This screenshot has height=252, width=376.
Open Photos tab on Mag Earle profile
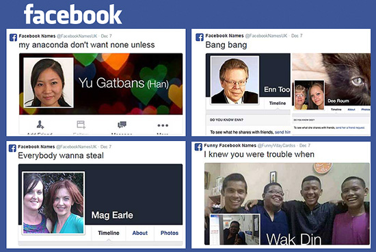click(x=170, y=233)
